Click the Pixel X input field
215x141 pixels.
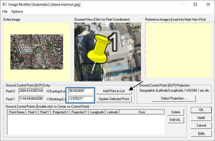[x=31, y=91]
